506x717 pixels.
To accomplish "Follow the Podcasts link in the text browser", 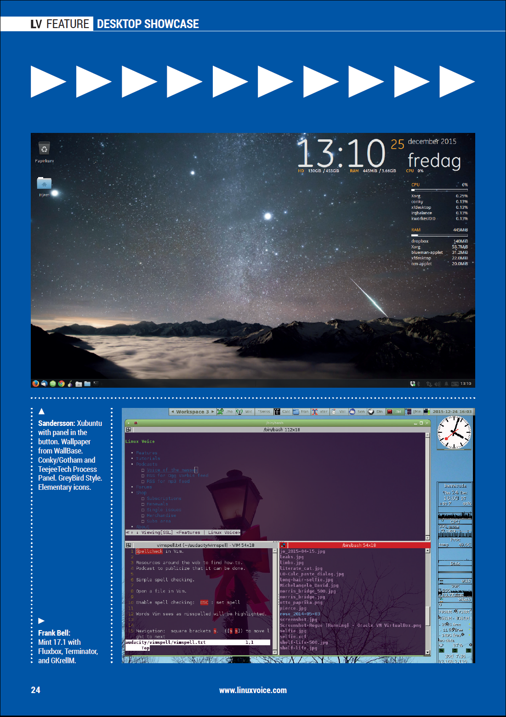I will click(x=147, y=464).
